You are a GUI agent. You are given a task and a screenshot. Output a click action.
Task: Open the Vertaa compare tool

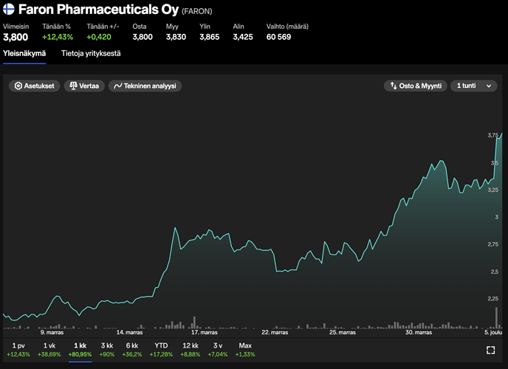pos(84,86)
